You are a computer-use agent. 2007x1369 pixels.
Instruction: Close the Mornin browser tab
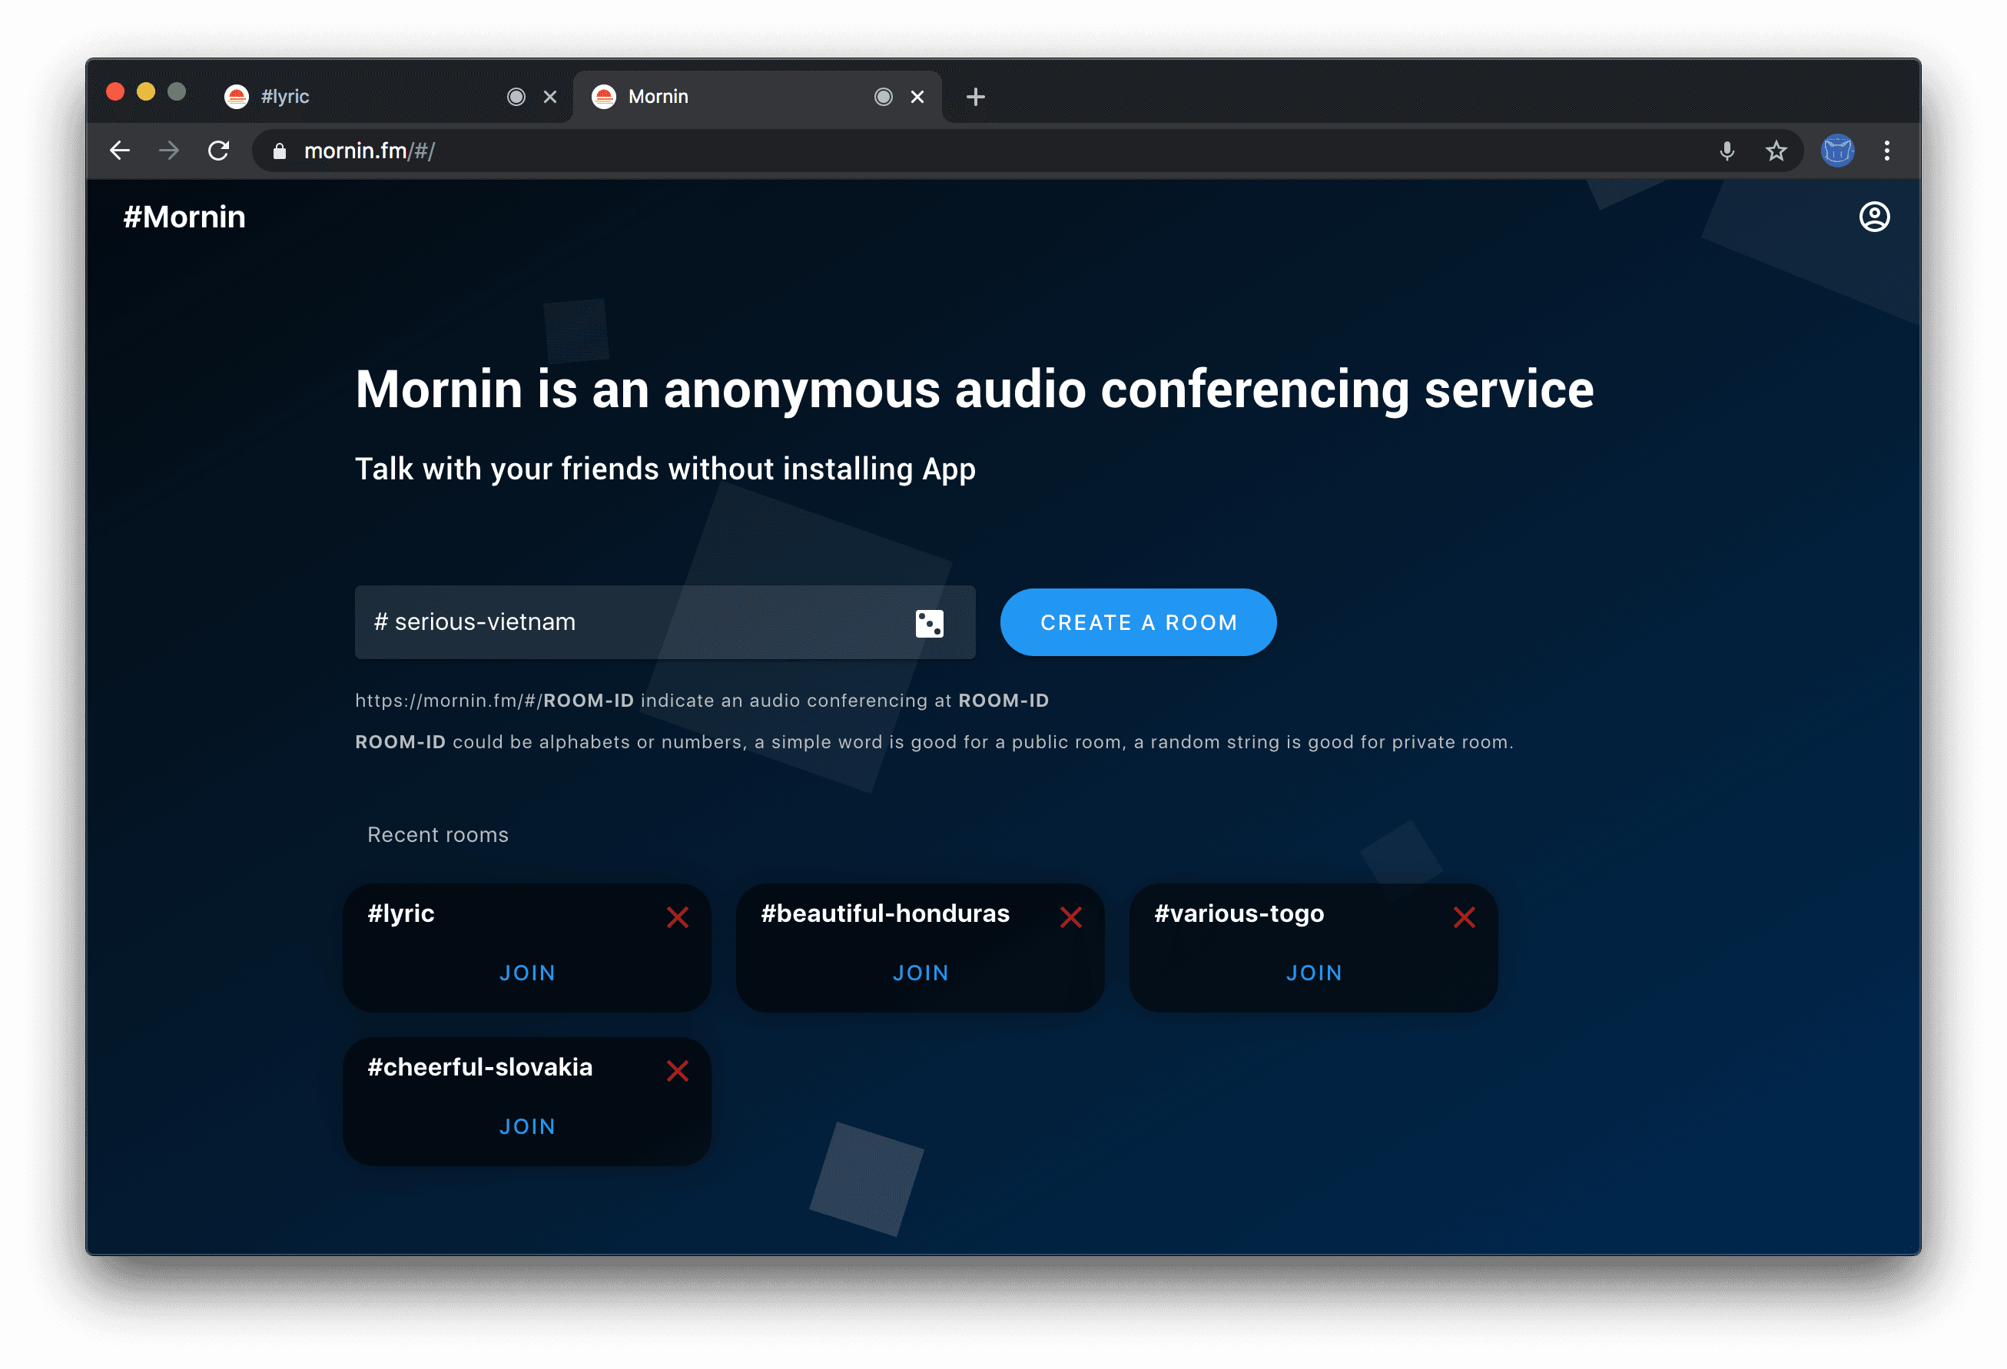(917, 97)
